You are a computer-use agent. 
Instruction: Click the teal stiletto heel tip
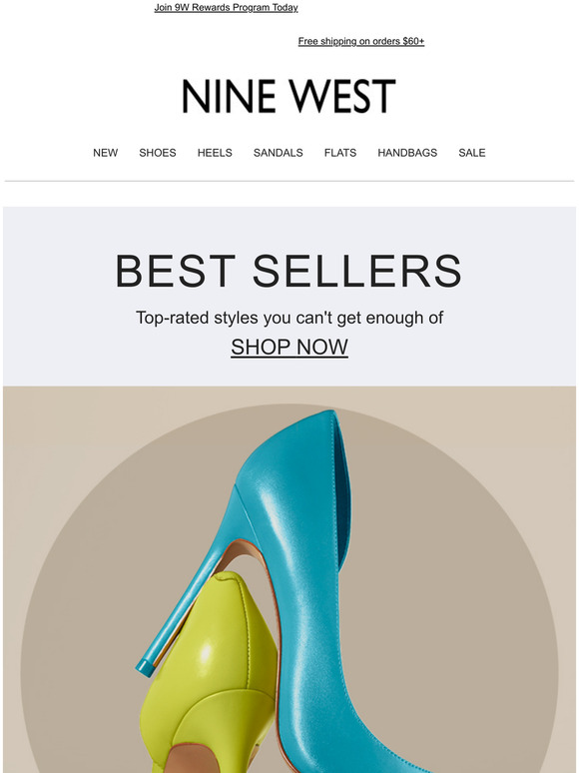[x=145, y=667]
